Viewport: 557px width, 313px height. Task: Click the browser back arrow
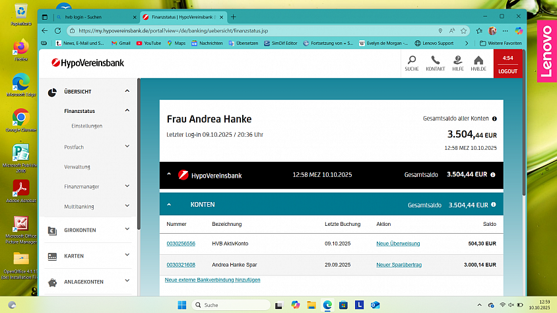(44, 30)
